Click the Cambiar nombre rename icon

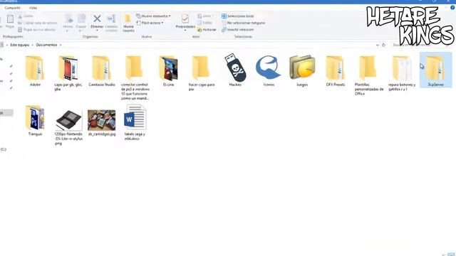pyautogui.click(x=111, y=18)
